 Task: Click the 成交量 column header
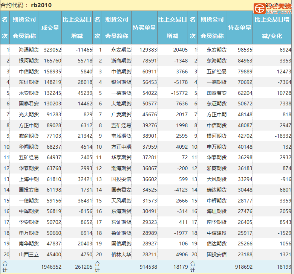coord(50,28)
